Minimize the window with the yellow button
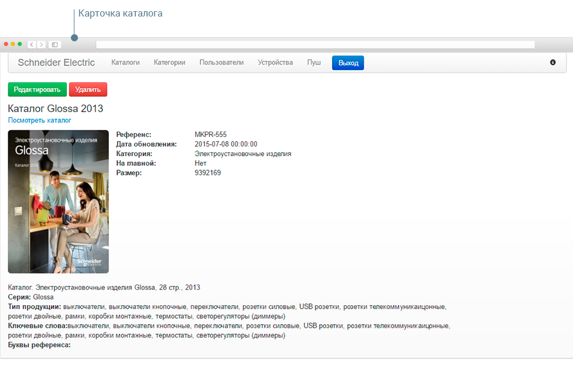The height and width of the screenshot is (366, 573). [13, 44]
